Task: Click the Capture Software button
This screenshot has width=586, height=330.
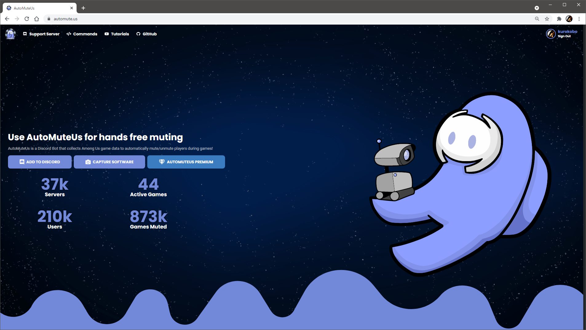Action: coord(109,162)
